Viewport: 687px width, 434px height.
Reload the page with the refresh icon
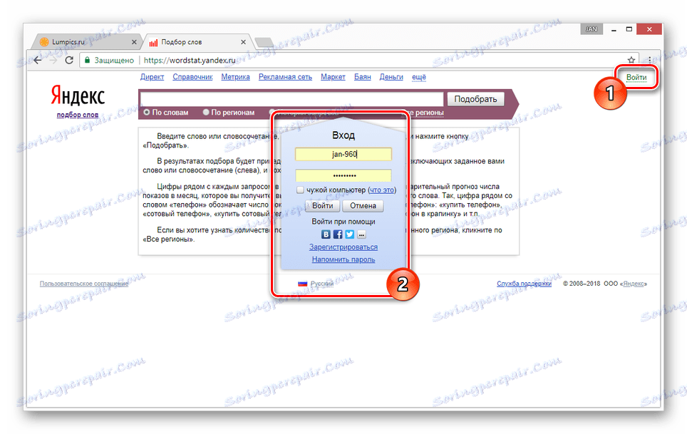(69, 60)
